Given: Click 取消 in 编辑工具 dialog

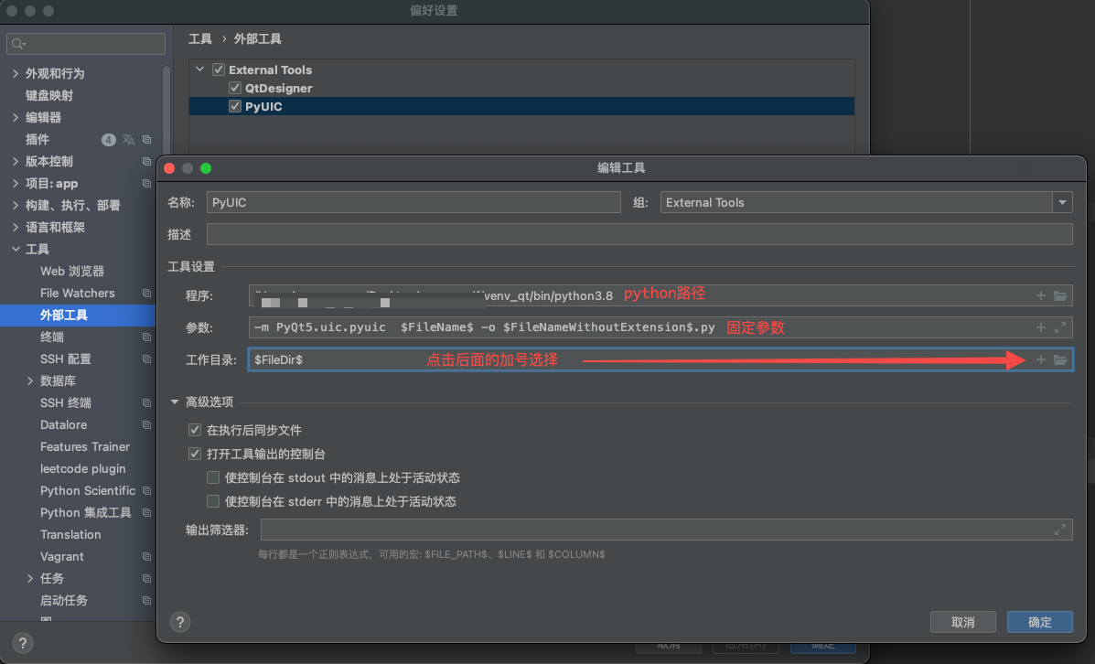Looking at the screenshot, I should click(963, 622).
